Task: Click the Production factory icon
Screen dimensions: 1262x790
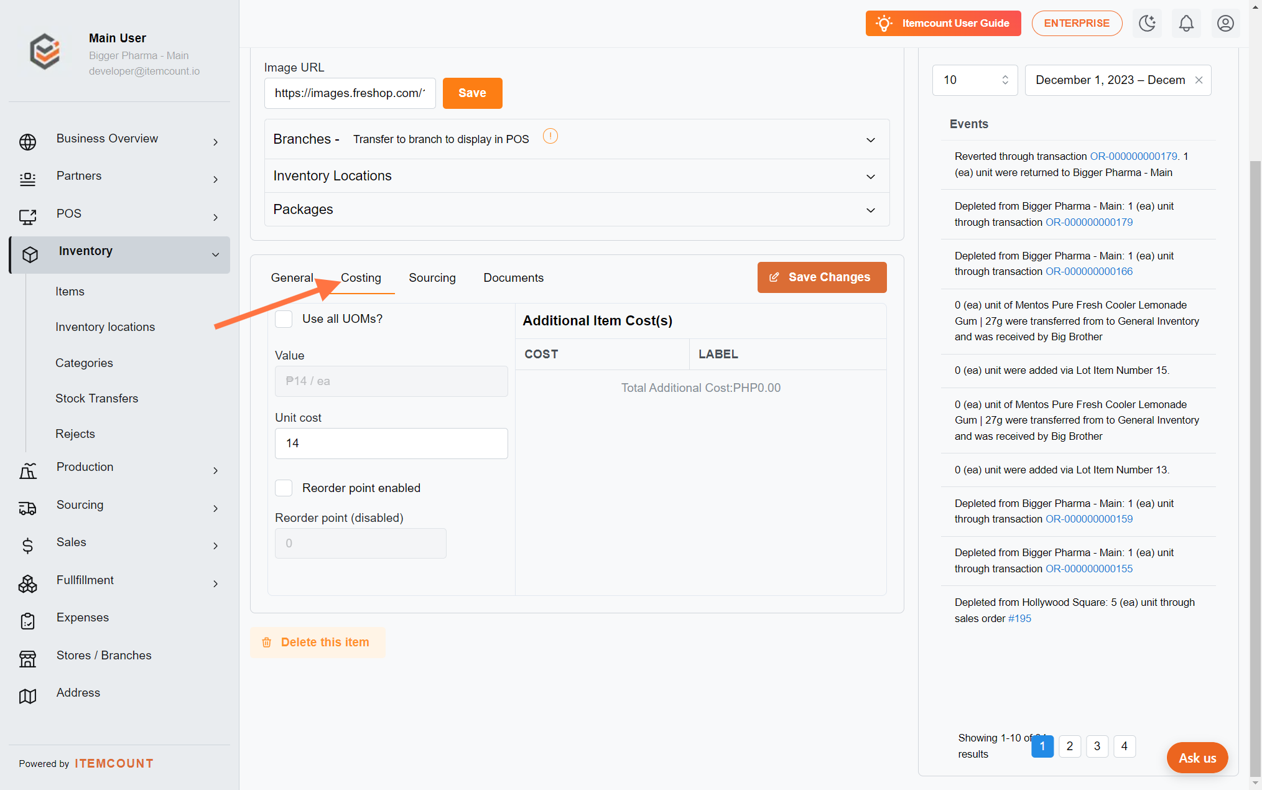Action: [x=27, y=471]
